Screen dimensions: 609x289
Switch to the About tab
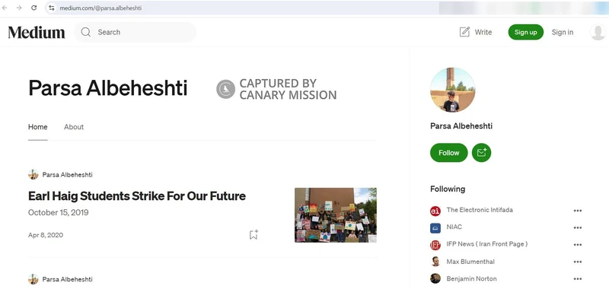click(x=74, y=127)
